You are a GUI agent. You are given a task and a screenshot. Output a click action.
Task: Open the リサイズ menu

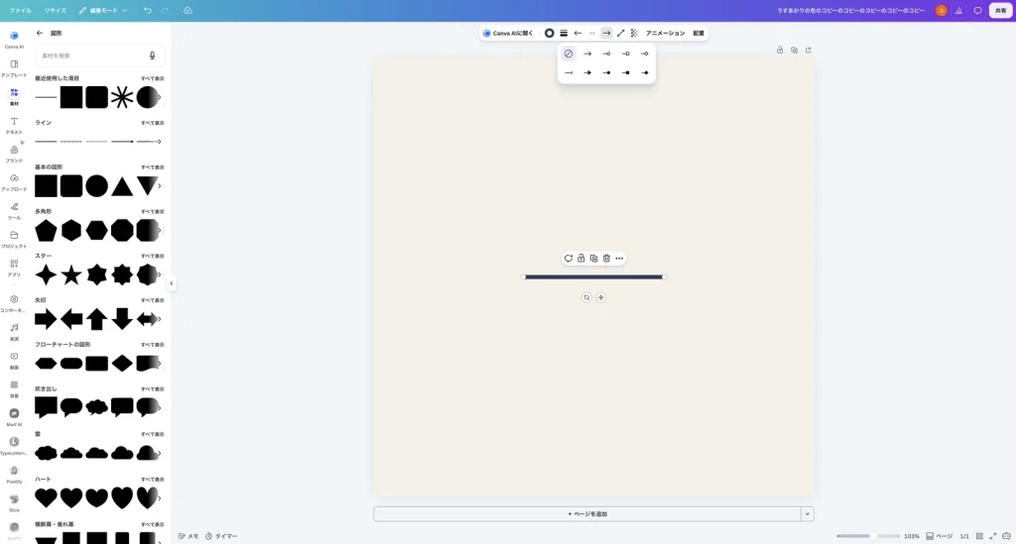coord(56,10)
